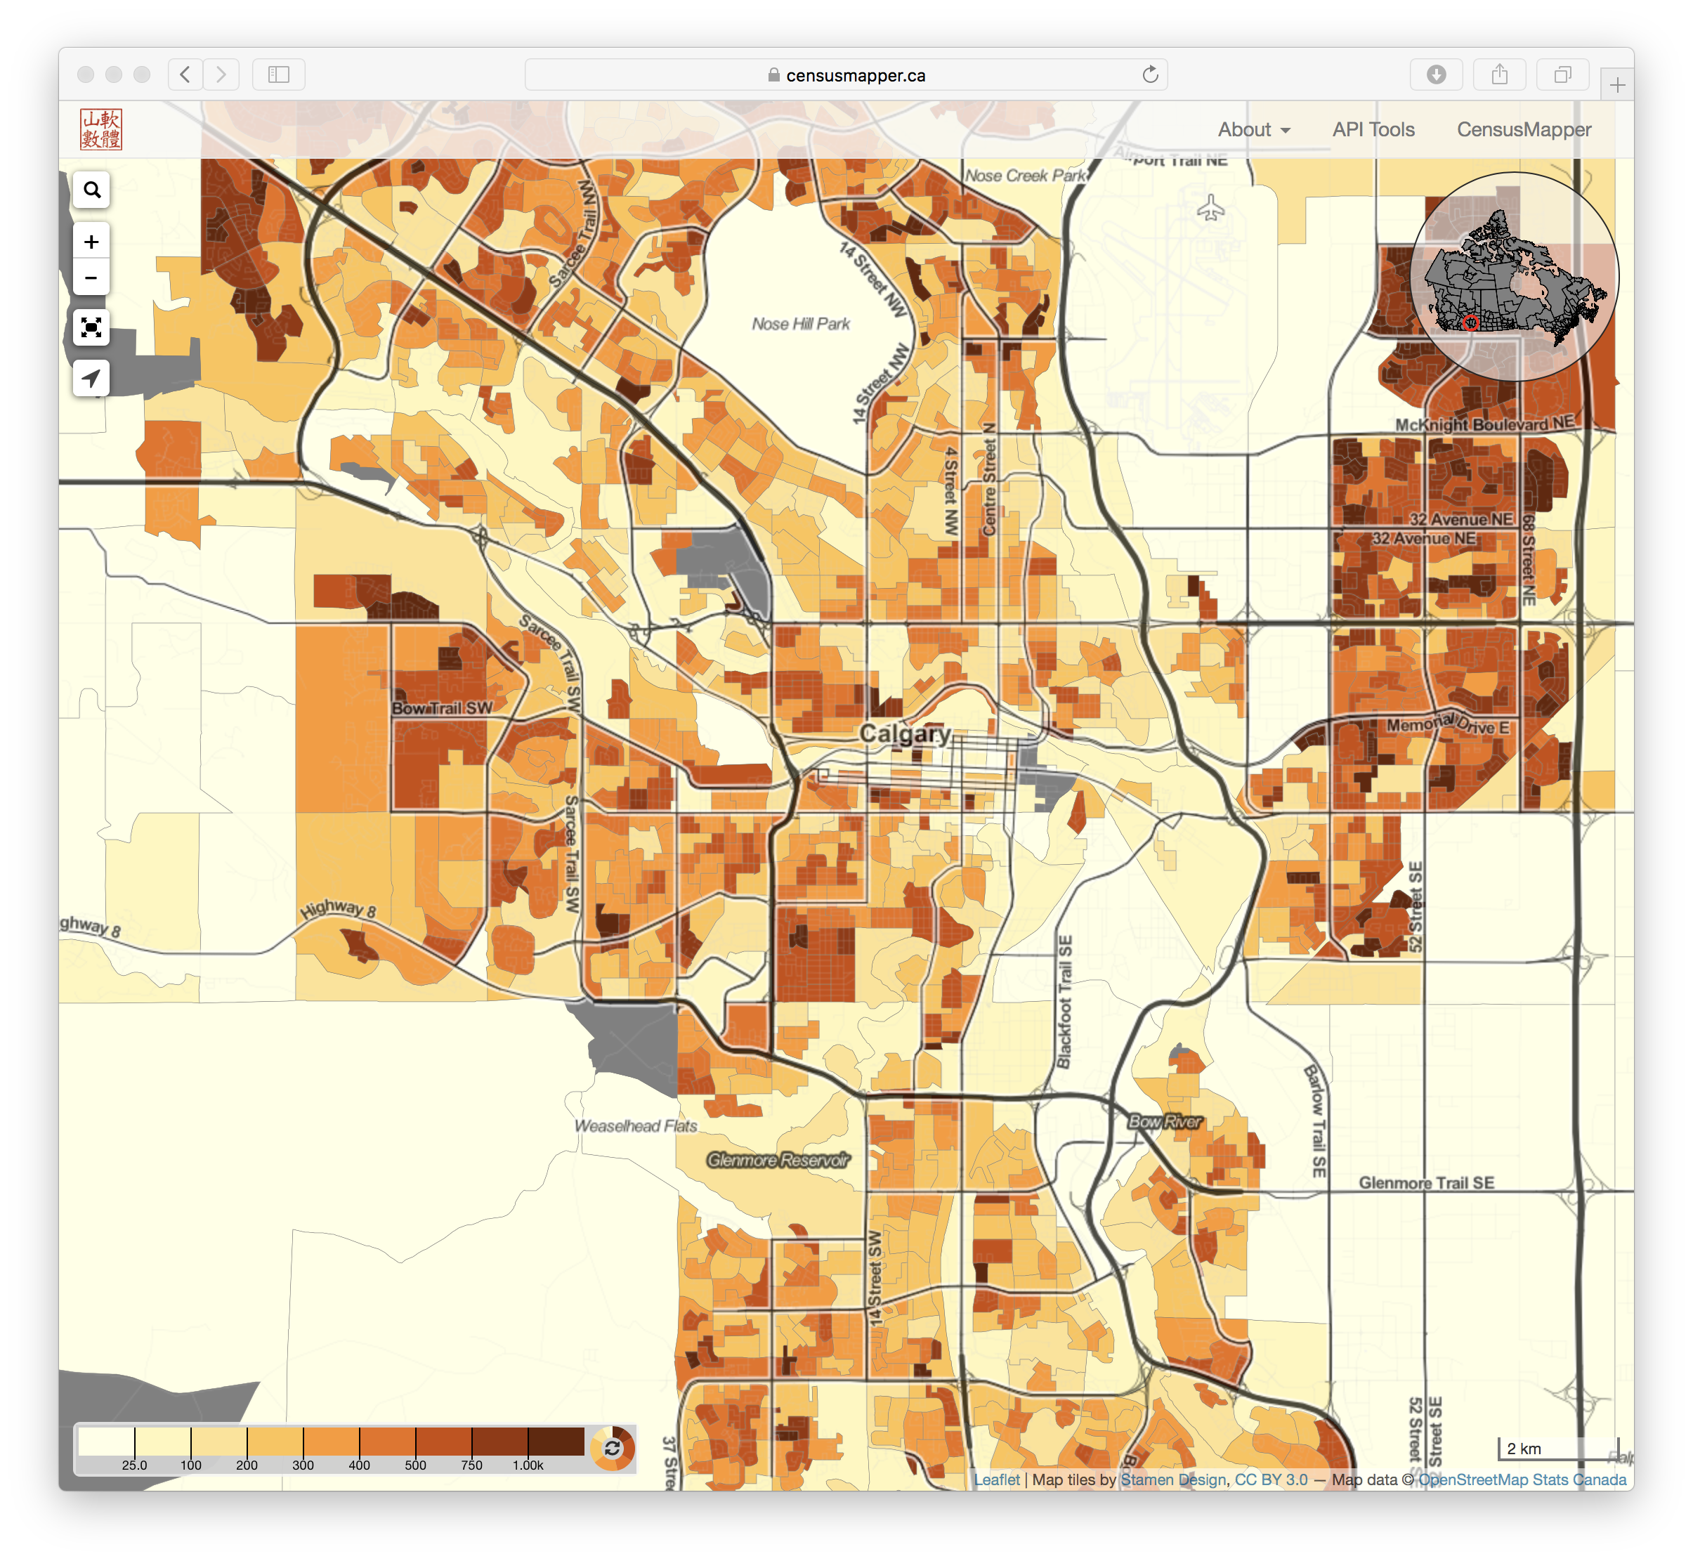Zoom out with the minus button
This screenshot has width=1693, height=1561.
click(91, 278)
